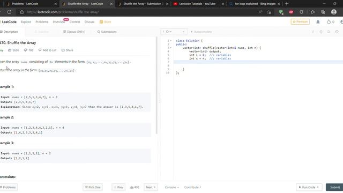Viewport: 343px width, 193px height.
Task: Close the for loop explained Bing tab
Action: point(279,4)
